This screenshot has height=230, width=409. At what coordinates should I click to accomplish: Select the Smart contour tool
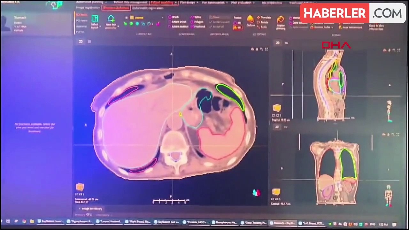point(178,27)
